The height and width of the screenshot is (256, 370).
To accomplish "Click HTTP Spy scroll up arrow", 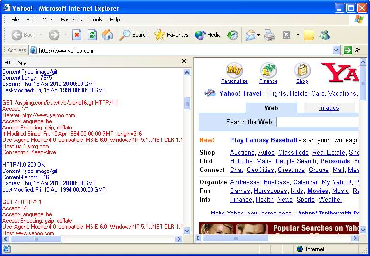I will 187,72.
